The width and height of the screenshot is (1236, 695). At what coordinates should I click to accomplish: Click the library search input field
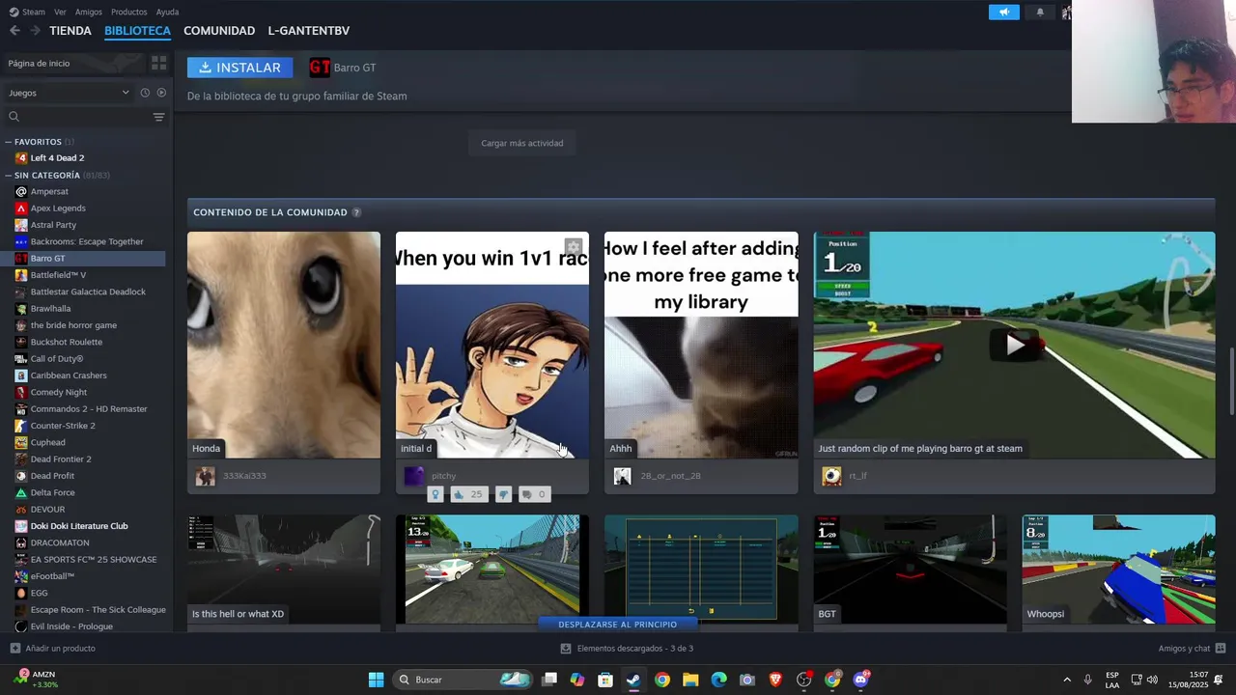85,117
